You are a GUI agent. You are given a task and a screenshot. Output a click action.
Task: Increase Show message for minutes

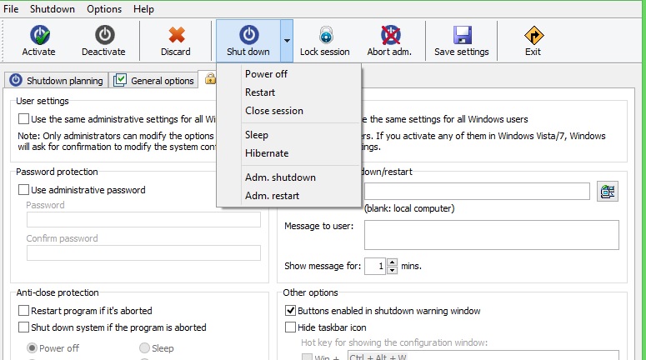click(x=393, y=262)
